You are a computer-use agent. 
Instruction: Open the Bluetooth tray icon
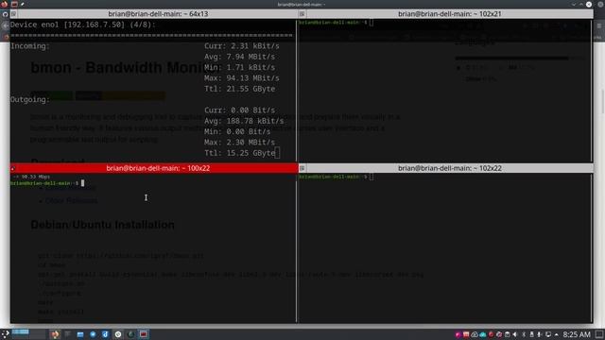tap(524, 334)
